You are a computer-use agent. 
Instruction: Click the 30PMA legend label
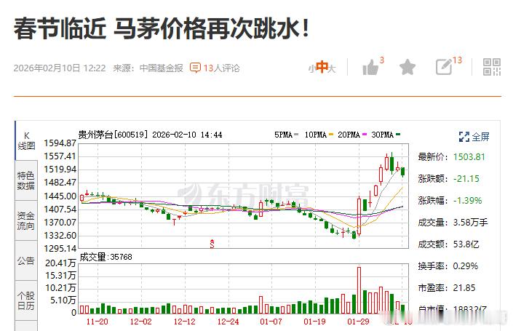[x=382, y=135]
